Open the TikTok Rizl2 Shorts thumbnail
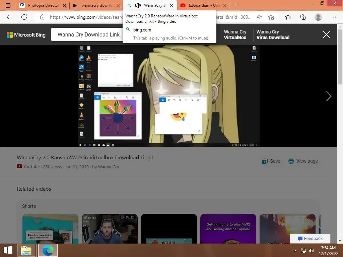 (x=110, y=229)
